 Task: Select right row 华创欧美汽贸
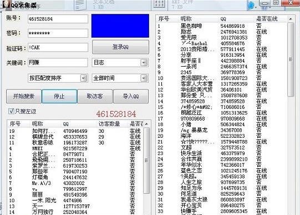pos(222,89)
